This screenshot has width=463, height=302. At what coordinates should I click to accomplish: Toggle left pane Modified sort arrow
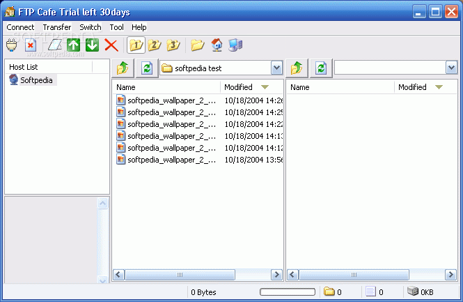point(265,87)
